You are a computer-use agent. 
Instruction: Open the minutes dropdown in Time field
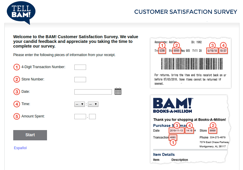pos(93,104)
